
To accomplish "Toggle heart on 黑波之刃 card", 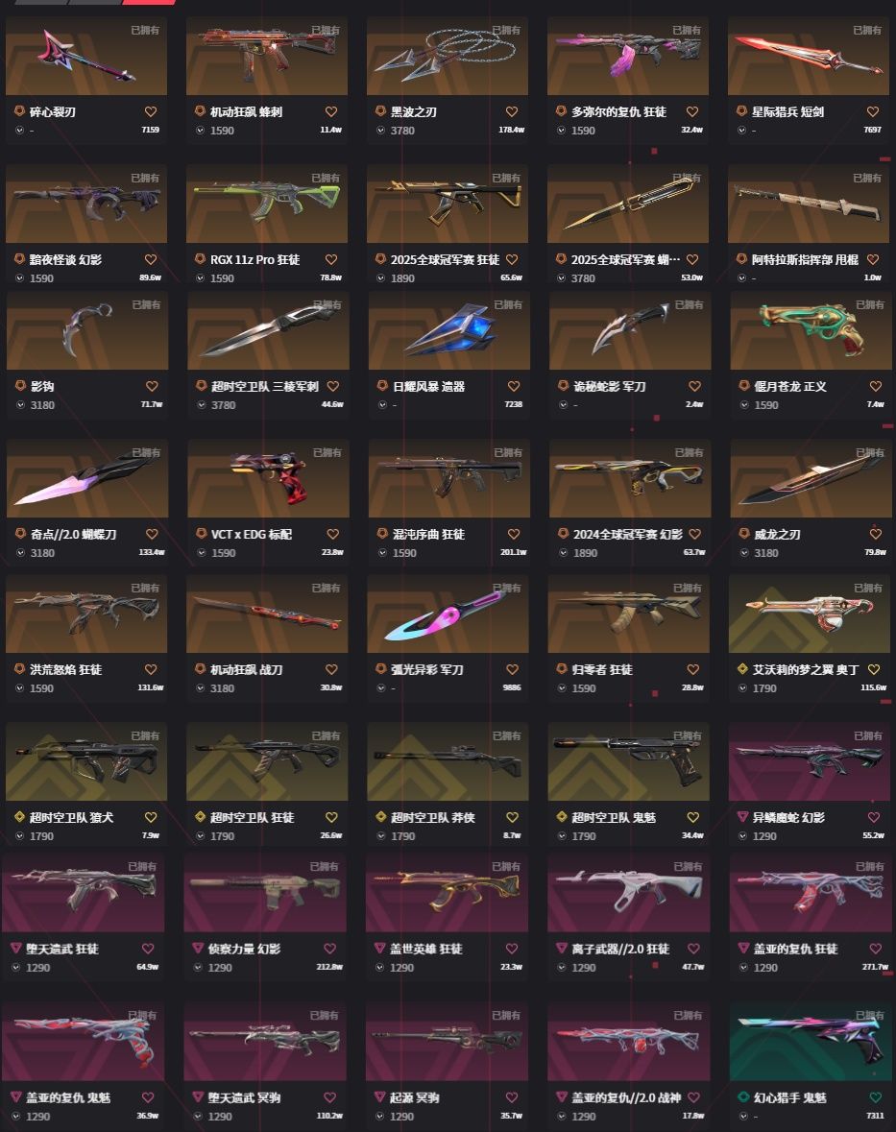I will 511,112.
